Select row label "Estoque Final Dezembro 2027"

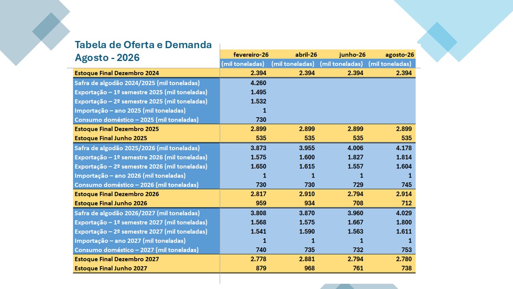click(x=117, y=259)
